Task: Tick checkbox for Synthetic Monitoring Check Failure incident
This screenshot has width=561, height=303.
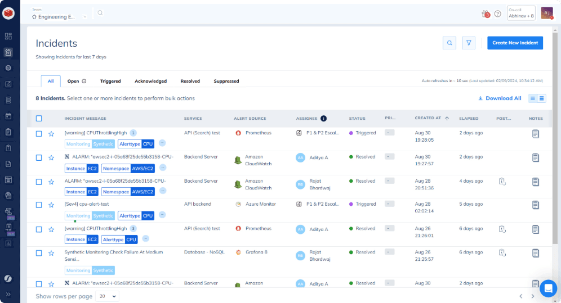Action: click(39, 253)
